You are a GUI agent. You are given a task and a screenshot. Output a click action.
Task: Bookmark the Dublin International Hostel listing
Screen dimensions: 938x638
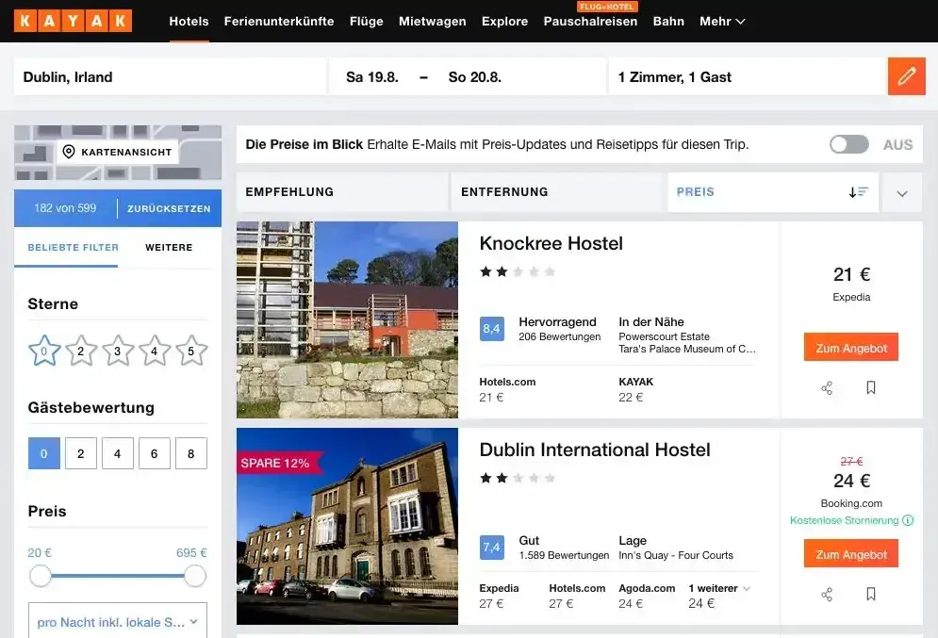click(x=871, y=594)
